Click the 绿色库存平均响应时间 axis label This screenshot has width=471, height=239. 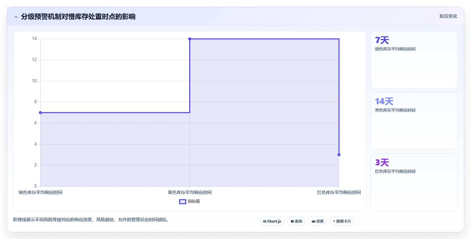tap(40, 193)
